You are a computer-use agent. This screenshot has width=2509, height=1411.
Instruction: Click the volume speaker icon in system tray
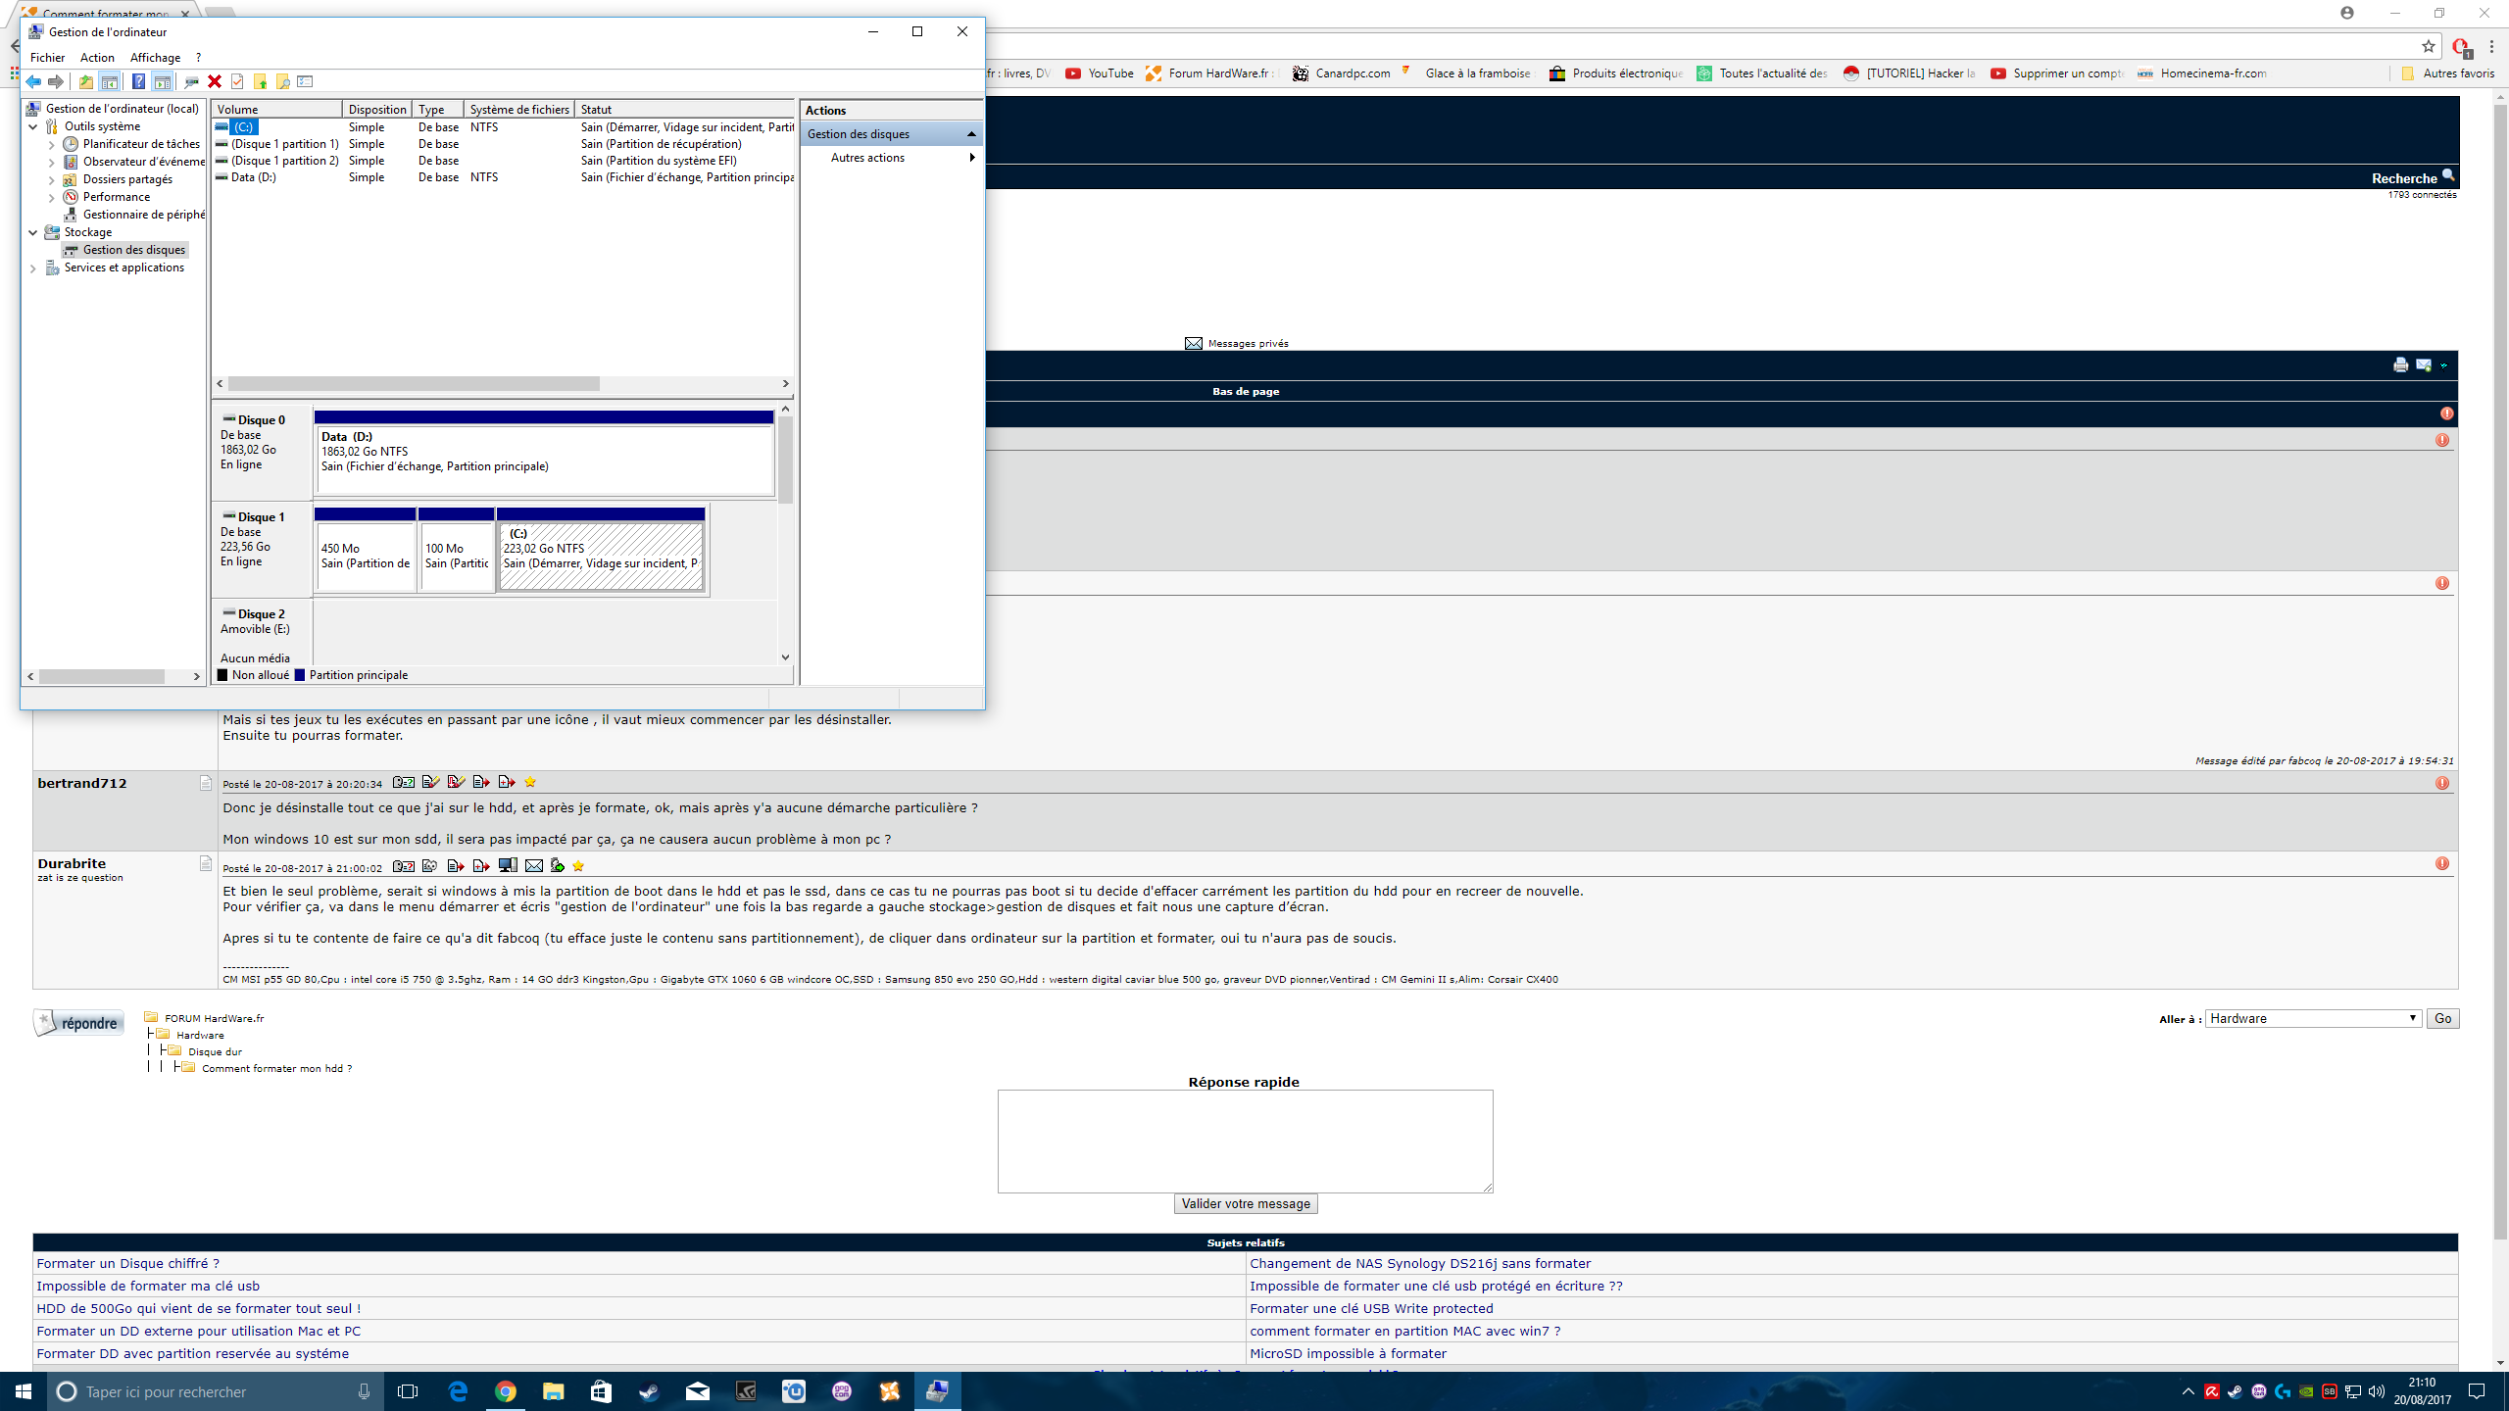pos(2376,1391)
